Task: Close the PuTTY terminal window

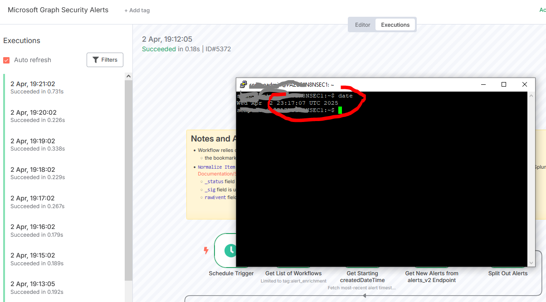Action: point(525,84)
